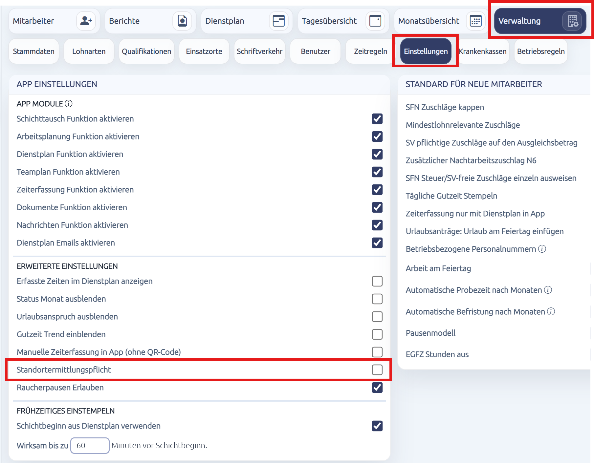This screenshot has height=463, width=594.
Task: Go to Betriebsregeln
Action: (x=541, y=52)
